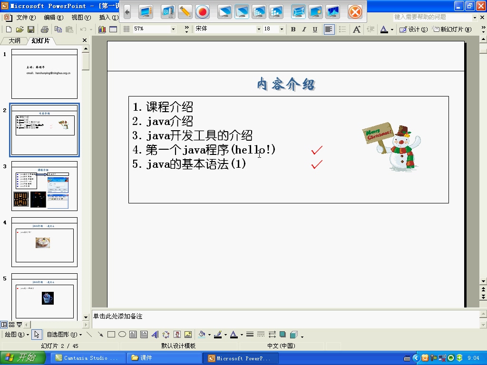Open the zoom 57% dropdown
The image size is (487, 365).
click(173, 29)
